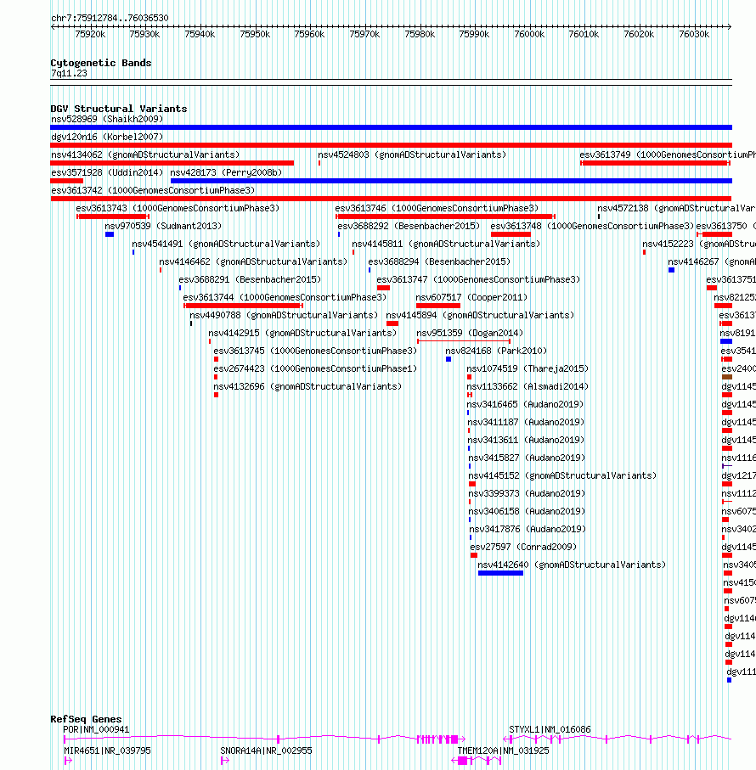Image resolution: width=756 pixels, height=770 pixels.
Task: Click the SNORA14A gene arrow glyph
Action: (x=225, y=761)
